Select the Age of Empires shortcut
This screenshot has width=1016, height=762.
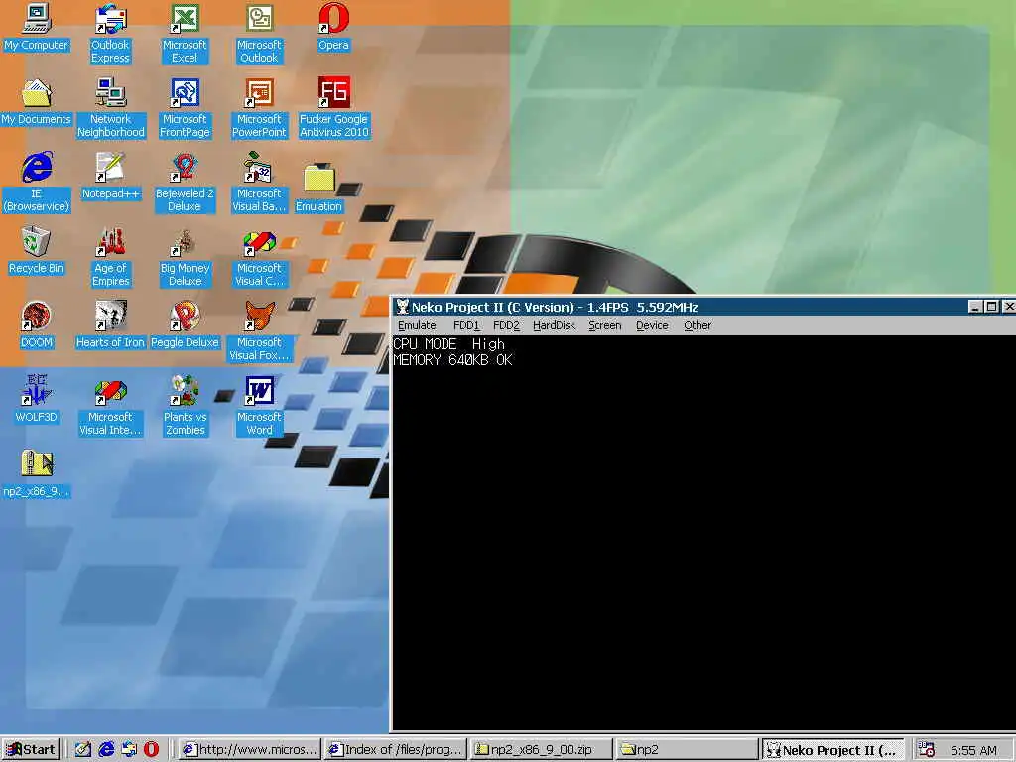(111, 257)
